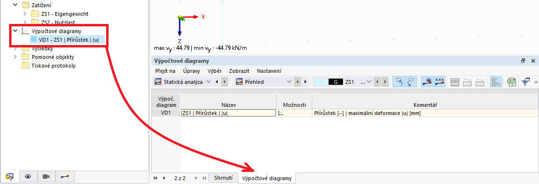Screen dimensions: 539x184
Task: Click the blue VD1 tree color square
Action: tap(33, 39)
